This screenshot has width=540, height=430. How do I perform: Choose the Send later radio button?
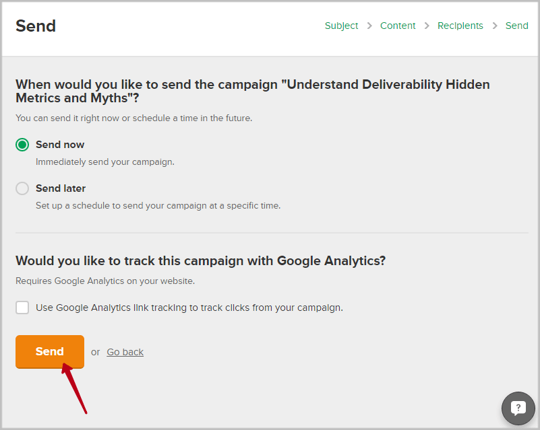[x=23, y=188]
